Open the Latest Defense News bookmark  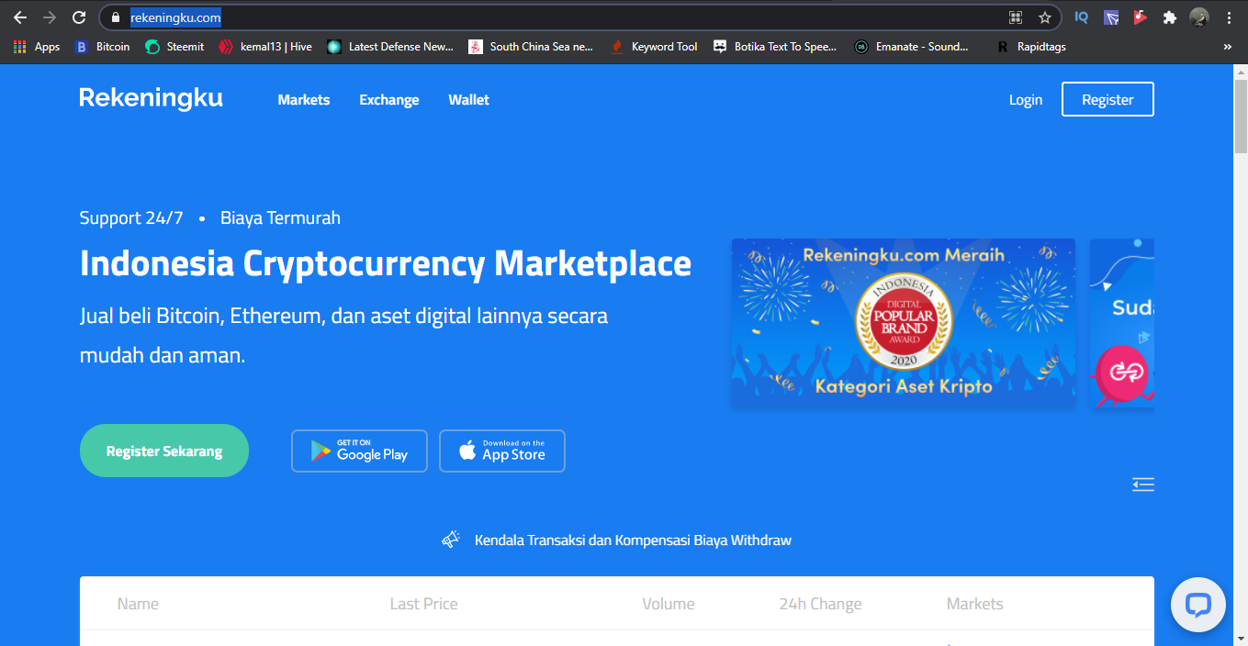(x=390, y=47)
